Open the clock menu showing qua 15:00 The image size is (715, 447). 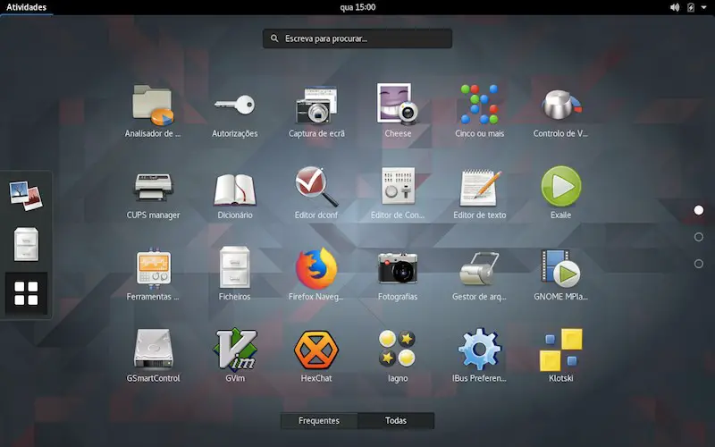pos(357,7)
